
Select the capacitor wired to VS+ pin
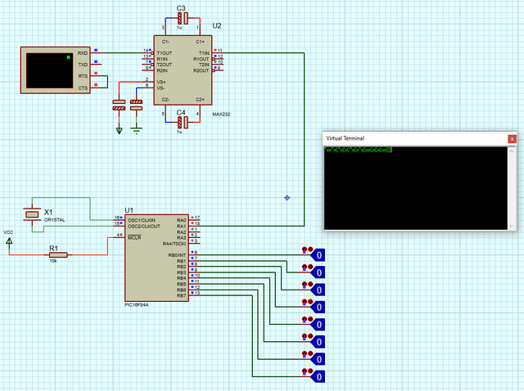(x=119, y=105)
